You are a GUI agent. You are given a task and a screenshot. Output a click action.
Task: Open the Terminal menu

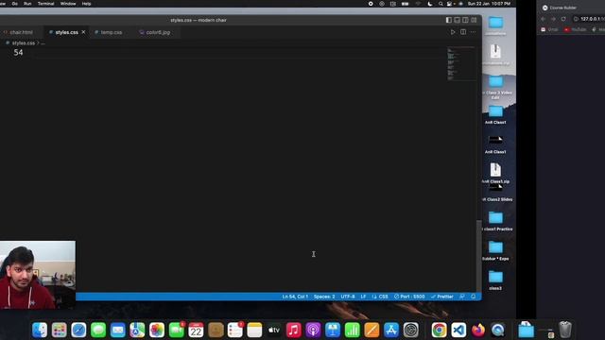click(x=46, y=4)
